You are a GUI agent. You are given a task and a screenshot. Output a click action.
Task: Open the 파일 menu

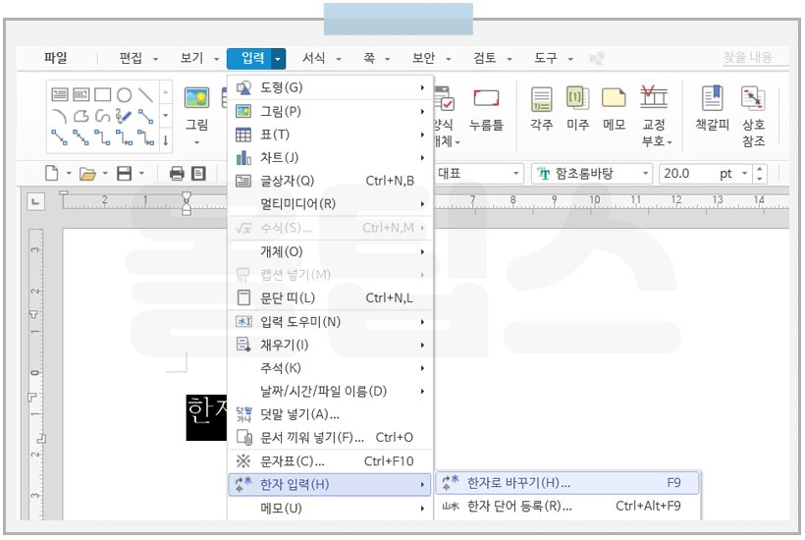[55, 58]
